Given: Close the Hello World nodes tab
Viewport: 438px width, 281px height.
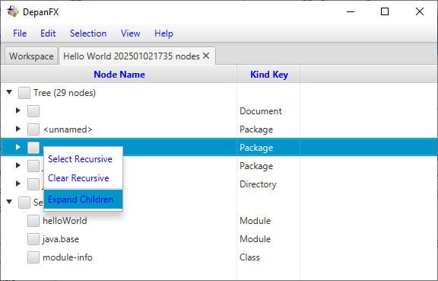Looking at the screenshot, I should click(206, 56).
